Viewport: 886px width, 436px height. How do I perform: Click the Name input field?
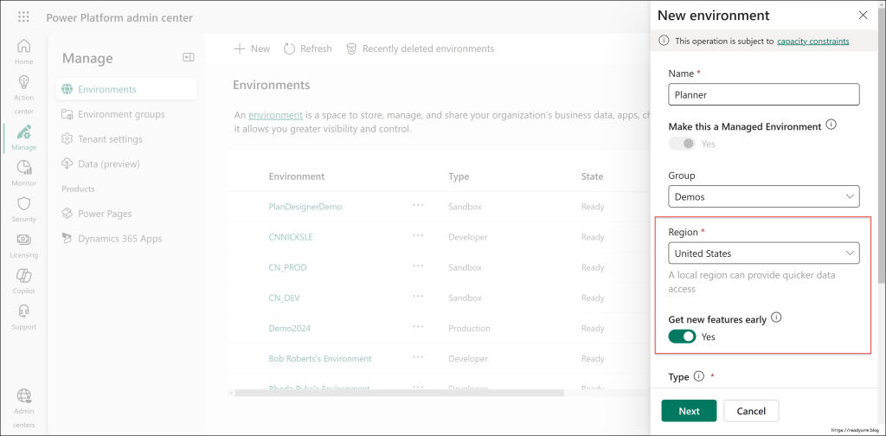[x=763, y=94]
